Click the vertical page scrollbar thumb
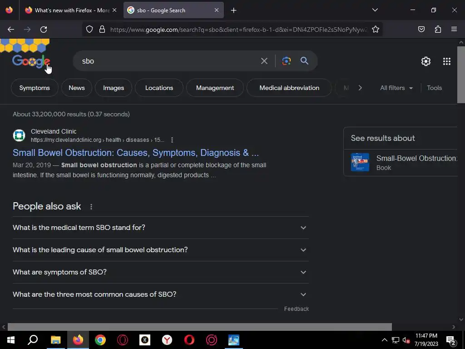465x349 pixels. 461,75
